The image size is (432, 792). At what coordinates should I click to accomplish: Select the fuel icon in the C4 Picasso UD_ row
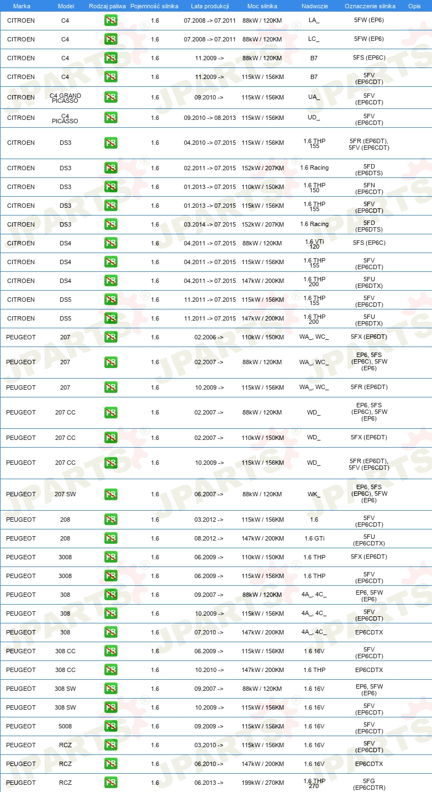111,118
